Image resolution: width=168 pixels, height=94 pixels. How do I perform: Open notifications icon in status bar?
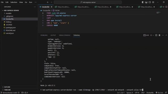click(x=166, y=93)
